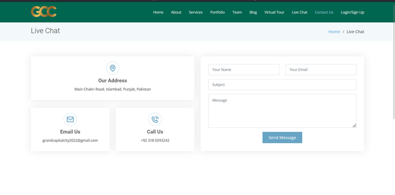Click the Email Us envelope icon
Viewport: 395px width, 195px height.
click(70, 119)
